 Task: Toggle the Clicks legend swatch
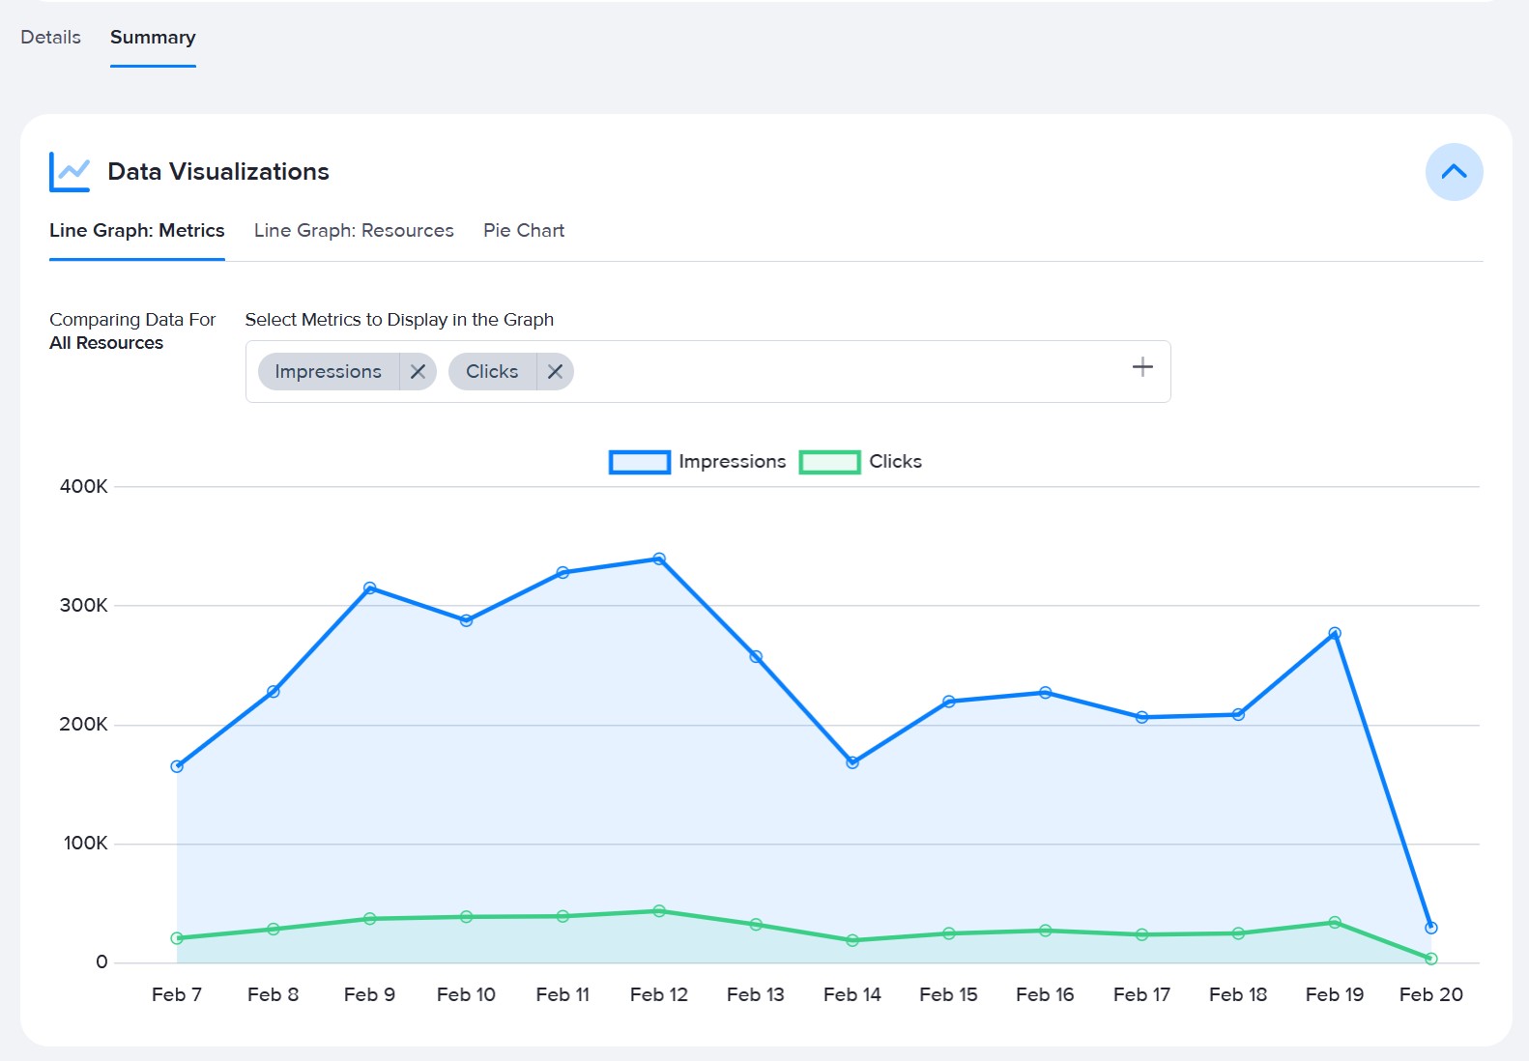829,462
